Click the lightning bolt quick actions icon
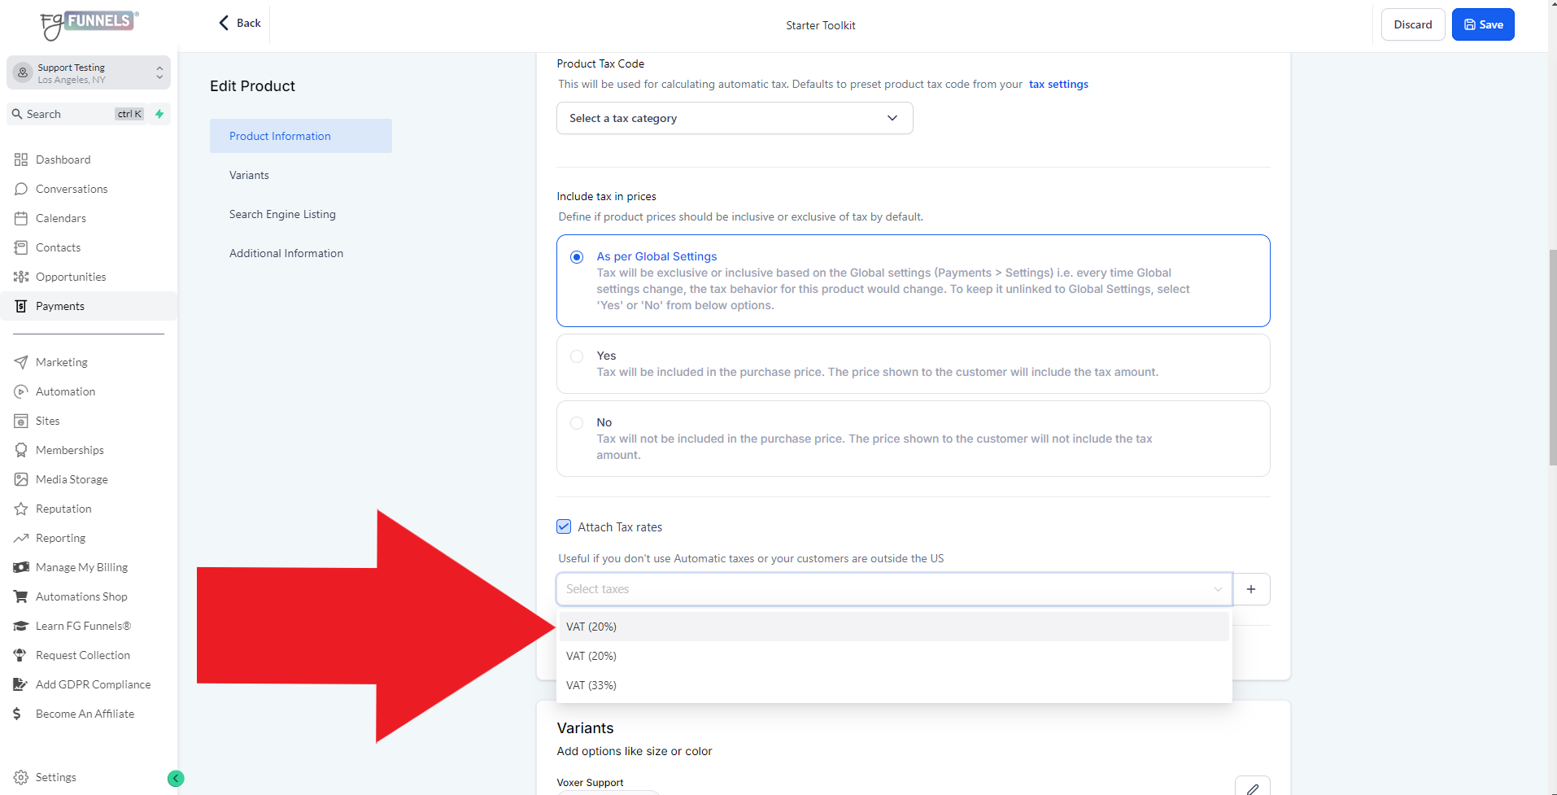Screen dimensions: 1557x795 coord(159,114)
